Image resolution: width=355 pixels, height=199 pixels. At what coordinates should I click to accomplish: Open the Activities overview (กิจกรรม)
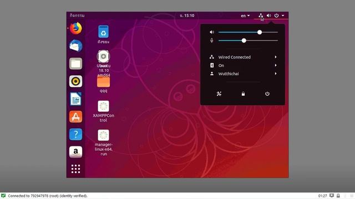click(77, 15)
